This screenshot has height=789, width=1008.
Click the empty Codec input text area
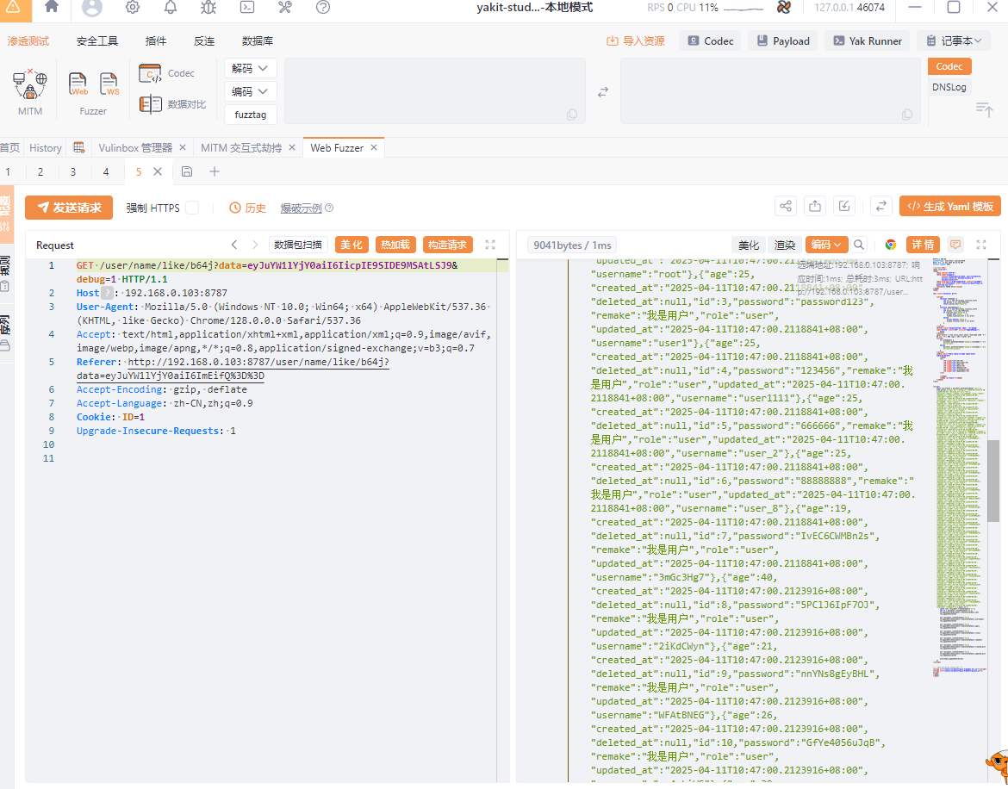(x=434, y=90)
